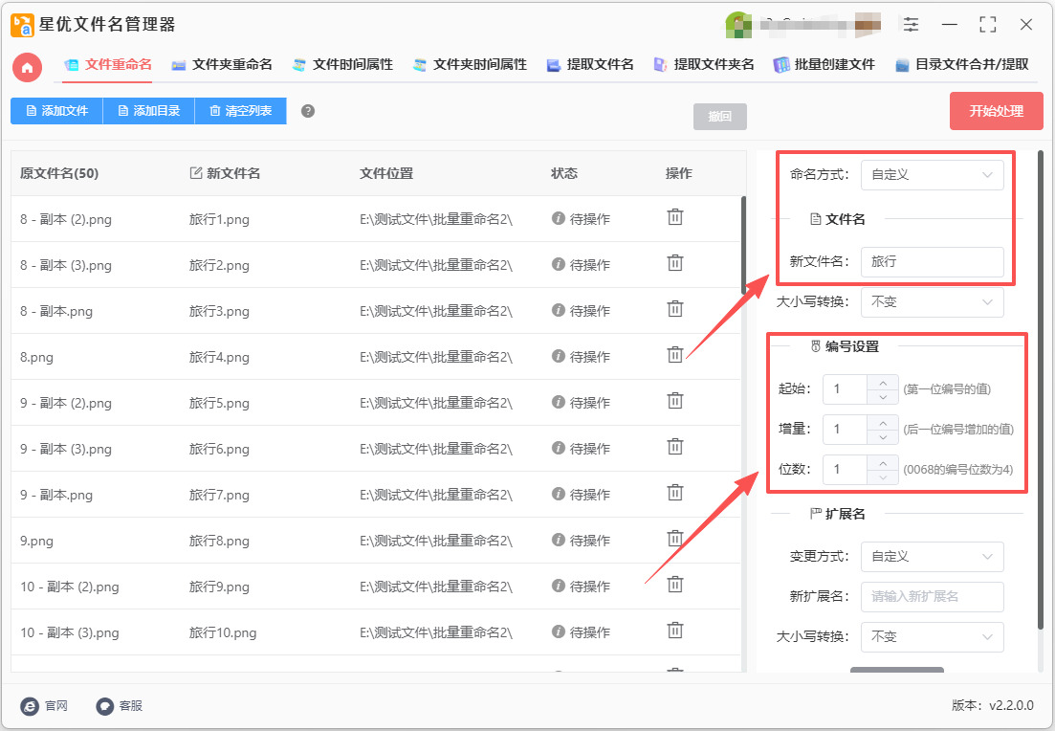Screen dimensions: 1055x731
Task: Click the 原文件名(50) column header
Action: tap(59, 174)
